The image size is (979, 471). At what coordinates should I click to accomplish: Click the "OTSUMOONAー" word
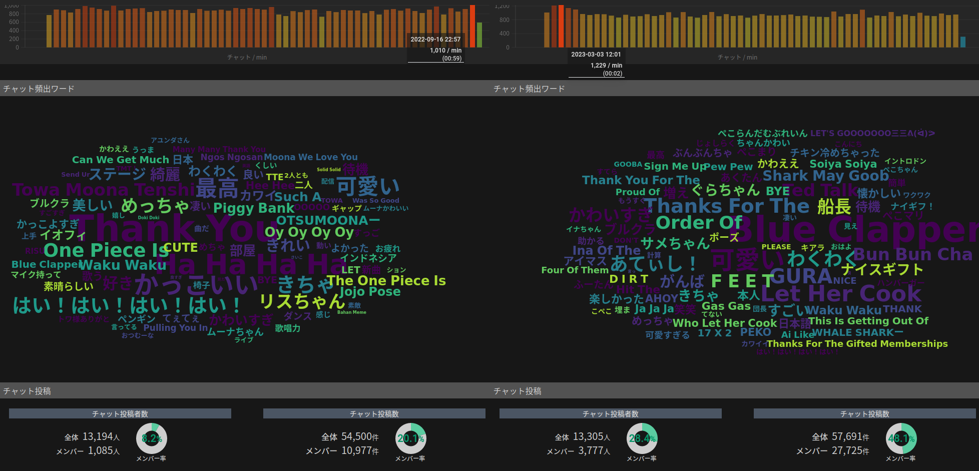pos(328,220)
